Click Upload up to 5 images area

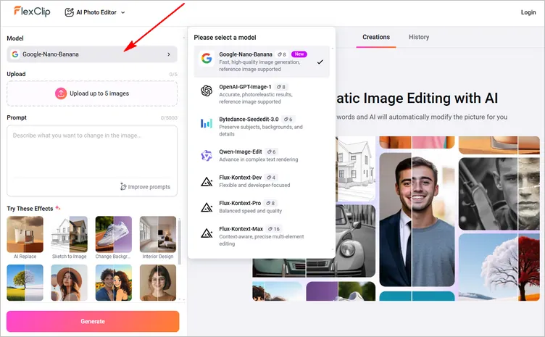(x=92, y=93)
